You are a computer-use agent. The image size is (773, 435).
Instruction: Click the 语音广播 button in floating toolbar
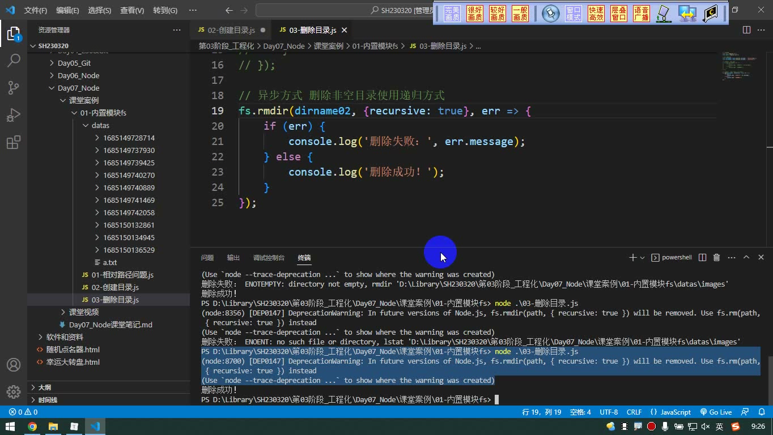click(642, 14)
